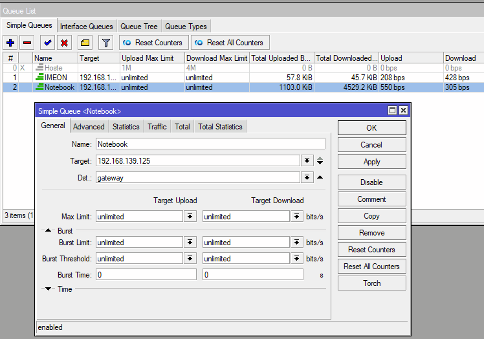This screenshot has height=339, width=484.
Task: Click the red X Disable icon
Action: 64,43
